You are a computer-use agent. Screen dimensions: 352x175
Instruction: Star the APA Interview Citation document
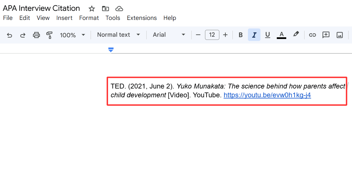[92, 9]
